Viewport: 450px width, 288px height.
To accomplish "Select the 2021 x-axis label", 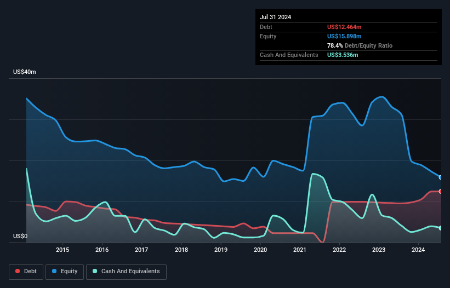I will pos(300,250).
